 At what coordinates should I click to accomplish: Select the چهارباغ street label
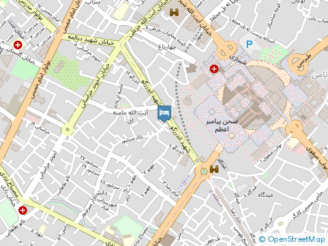point(167,47)
